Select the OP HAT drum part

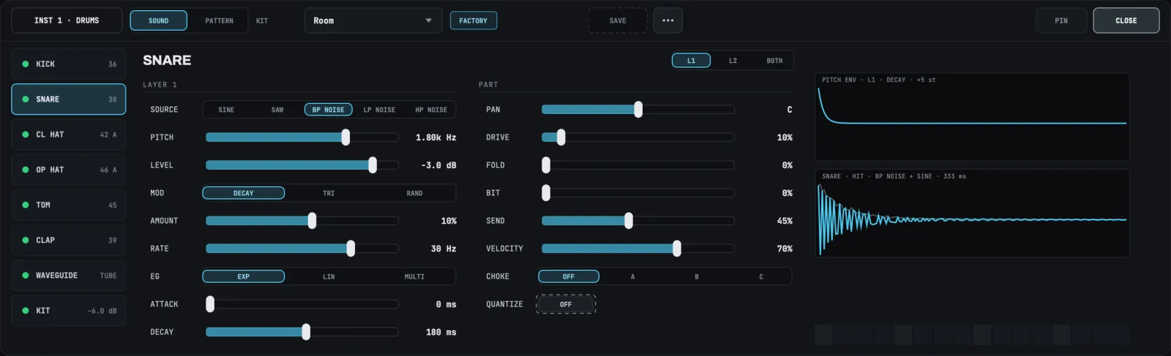click(69, 170)
